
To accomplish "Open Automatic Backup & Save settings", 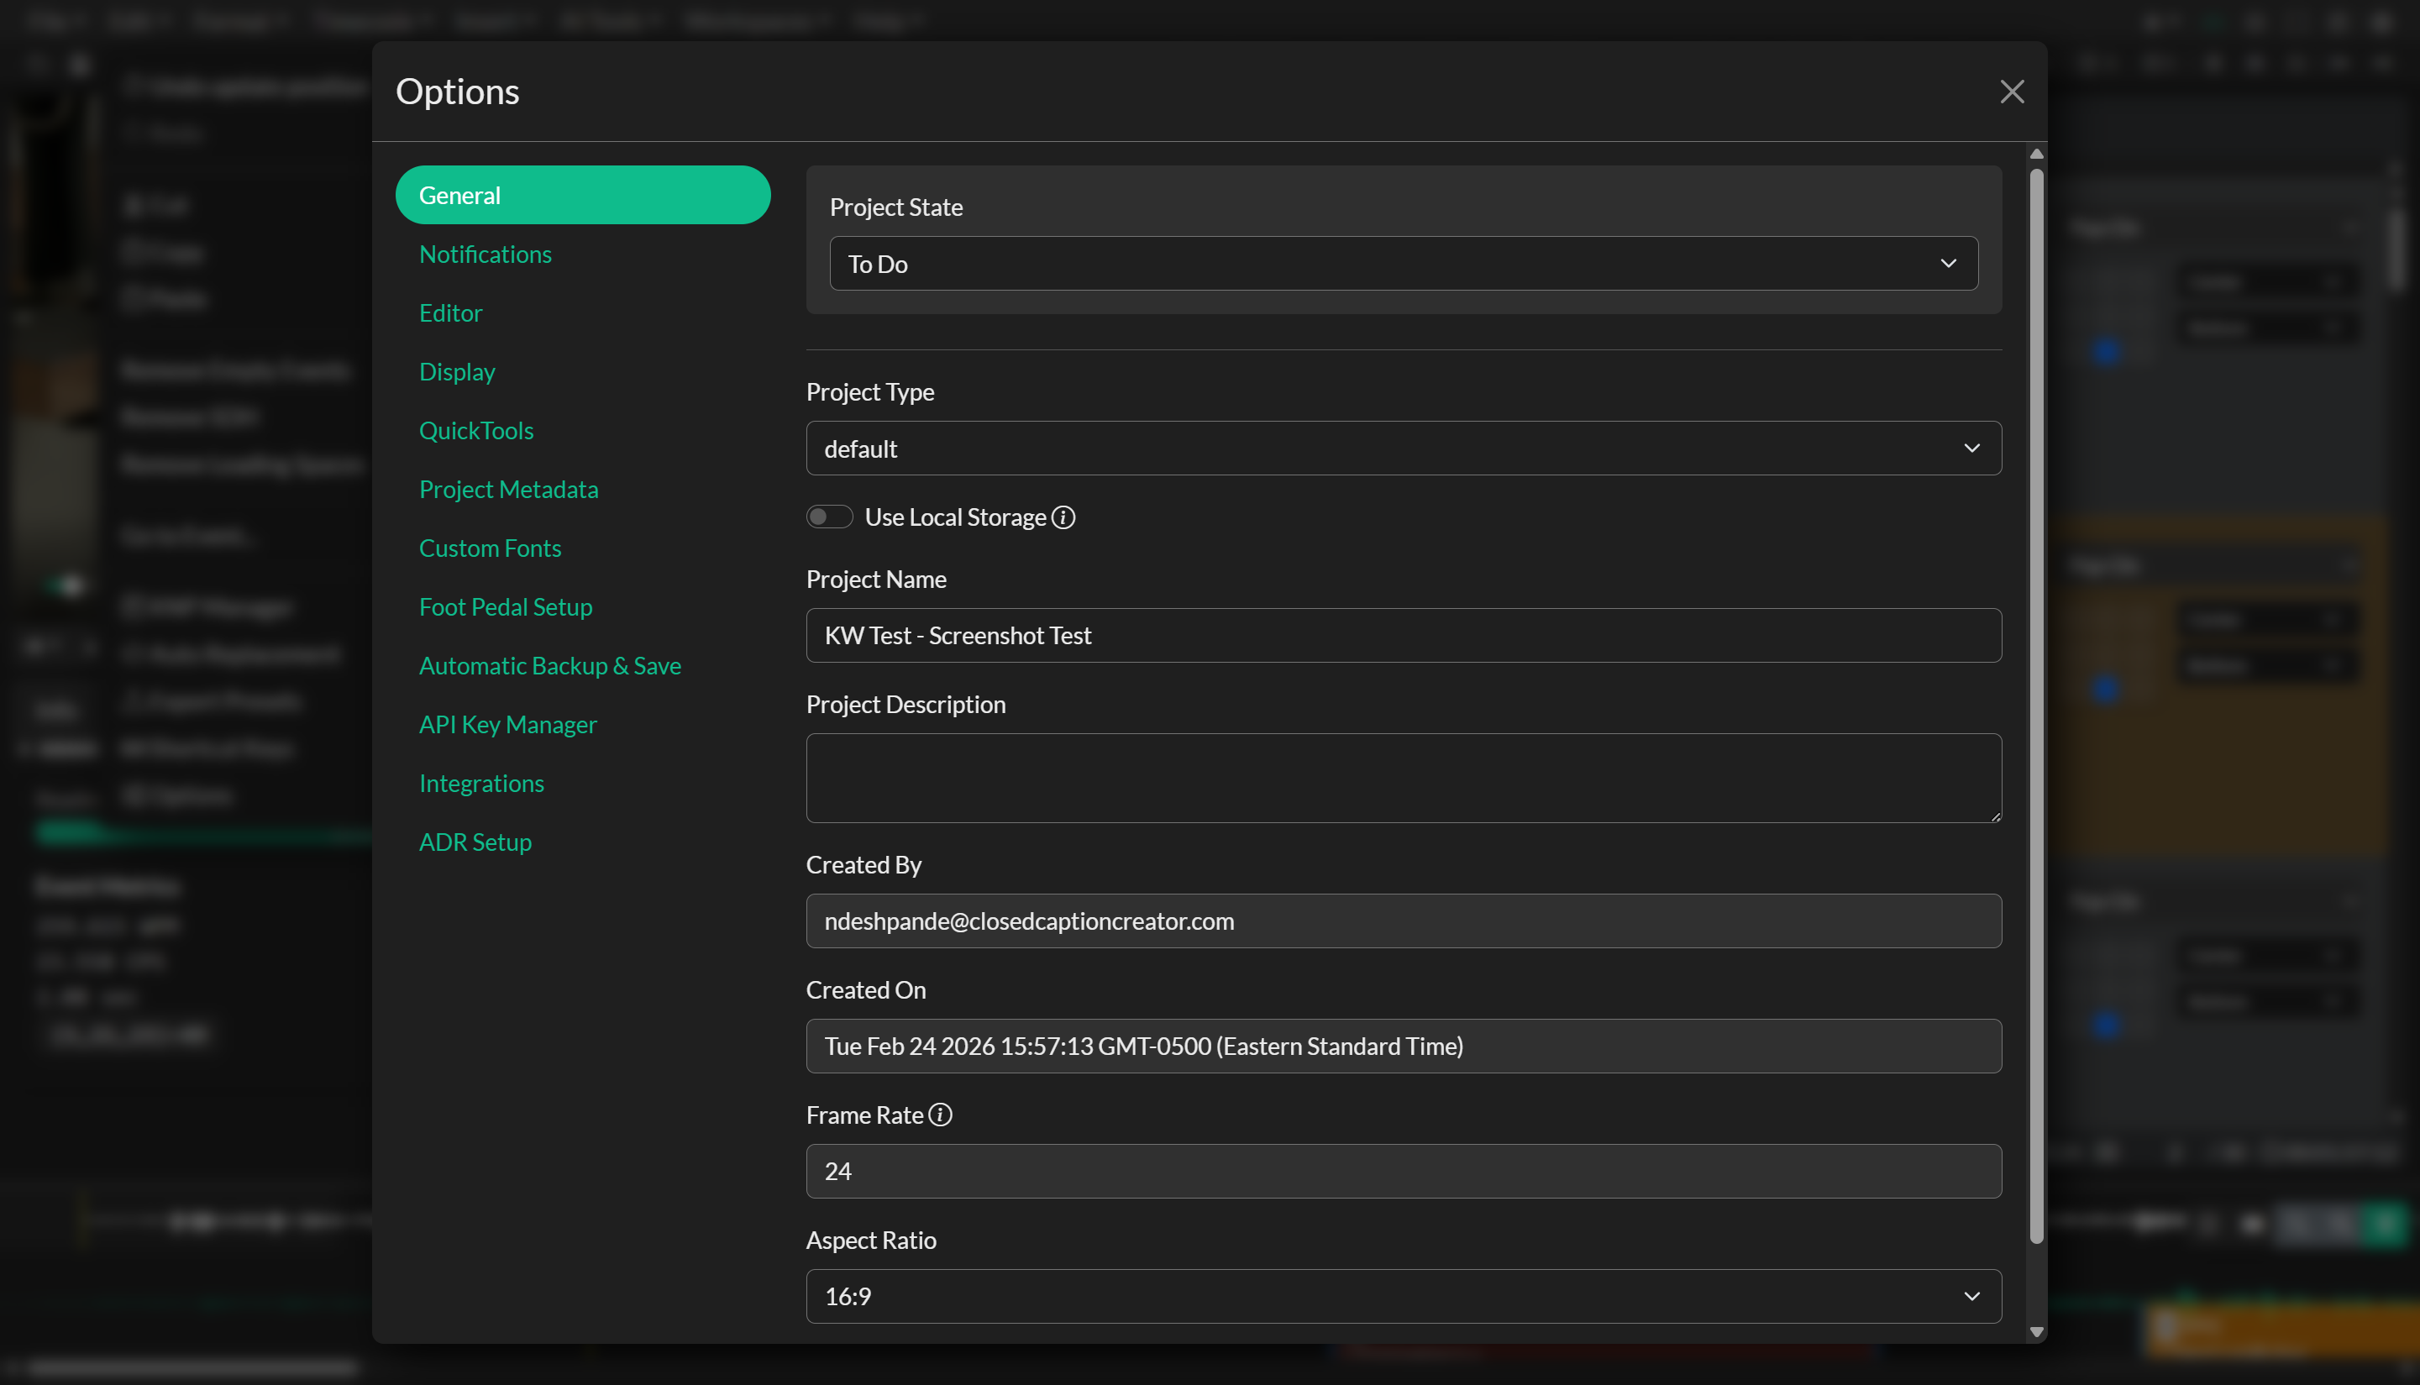I will coord(550,665).
